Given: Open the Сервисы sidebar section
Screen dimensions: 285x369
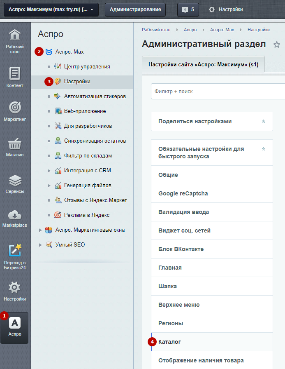Looking at the screenshot, I should (x=14, y=184).
